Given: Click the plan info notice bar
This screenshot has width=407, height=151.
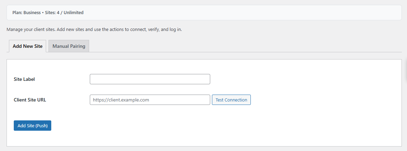Looking at the screenshot, I should [241, 12].
